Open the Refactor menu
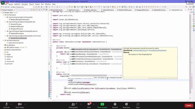This screenshot has width=195, height=109. 17,4
